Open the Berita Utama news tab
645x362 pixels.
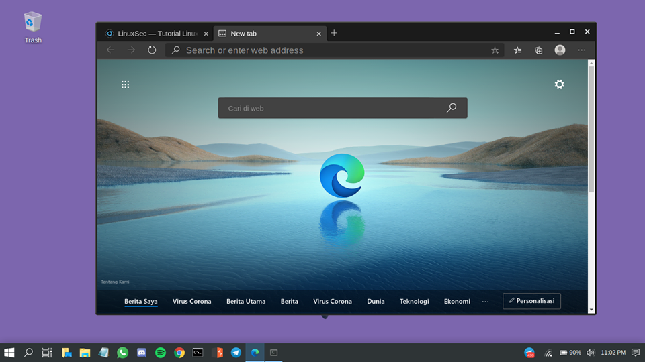246,301
